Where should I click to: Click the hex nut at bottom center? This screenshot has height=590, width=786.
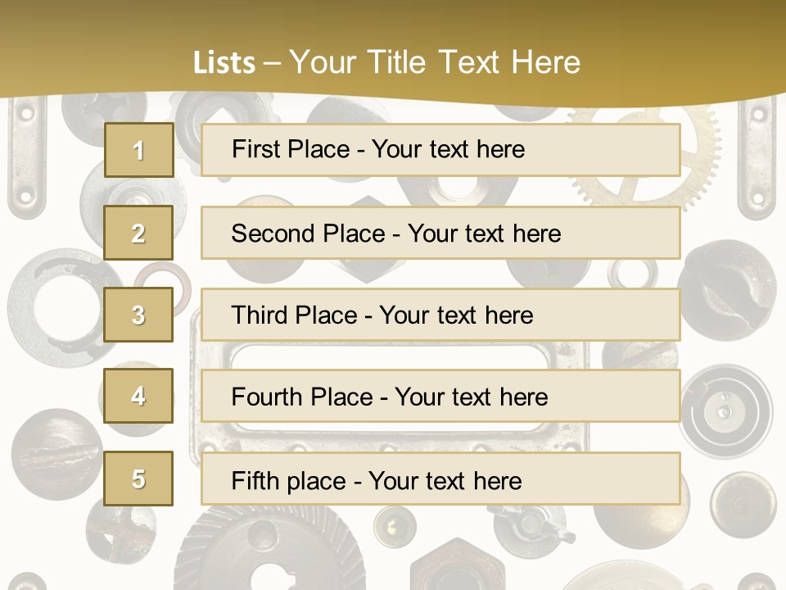pyautogui.click(x=457, y=565)
